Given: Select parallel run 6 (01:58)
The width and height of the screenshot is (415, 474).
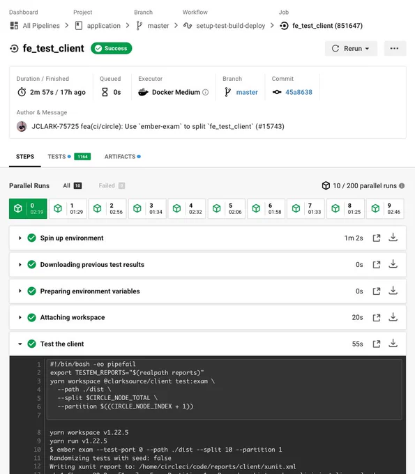Looking at the screenshot, I should click(x=266, y=208).
